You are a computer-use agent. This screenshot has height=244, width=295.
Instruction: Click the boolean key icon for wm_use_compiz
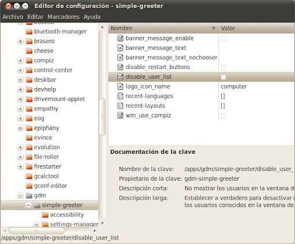(x=120, y=115)
